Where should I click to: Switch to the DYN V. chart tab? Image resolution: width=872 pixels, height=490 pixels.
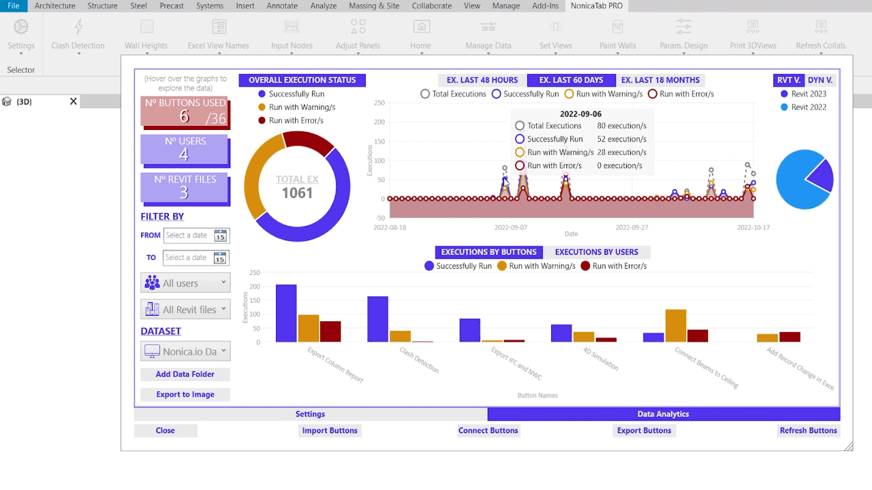[820, 80]
